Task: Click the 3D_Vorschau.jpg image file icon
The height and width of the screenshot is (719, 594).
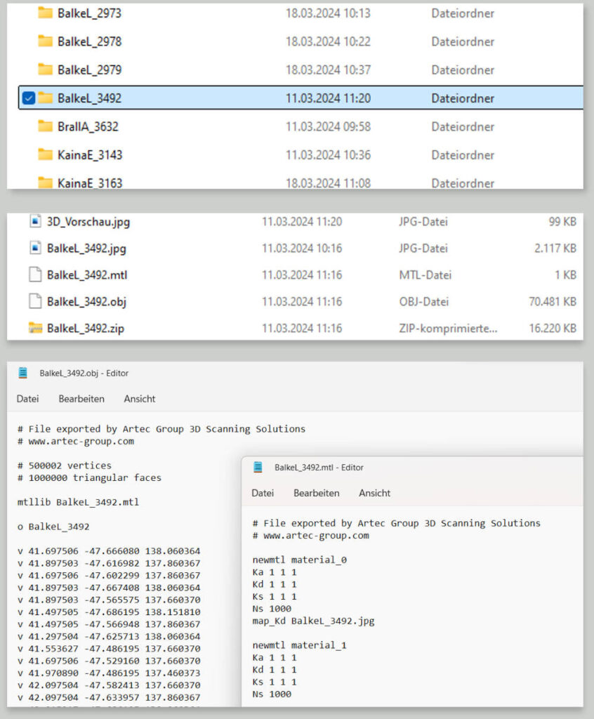Action: tap(35, 221)
